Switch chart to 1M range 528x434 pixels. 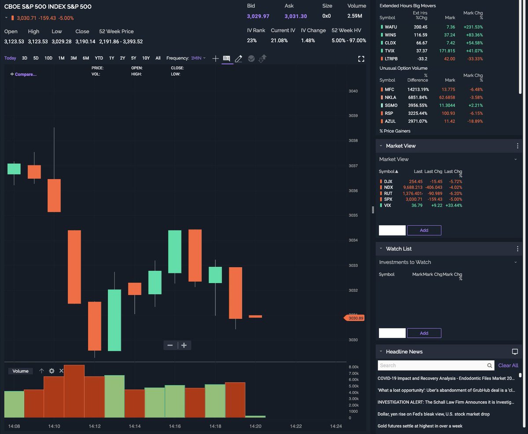point(61,58)
